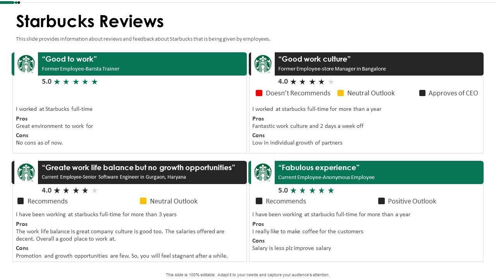This screenshot has height=279, width=496.
Task: Click "Former Employee-store Manager in Bangalore" subtitle
Action: click(332, 69)
